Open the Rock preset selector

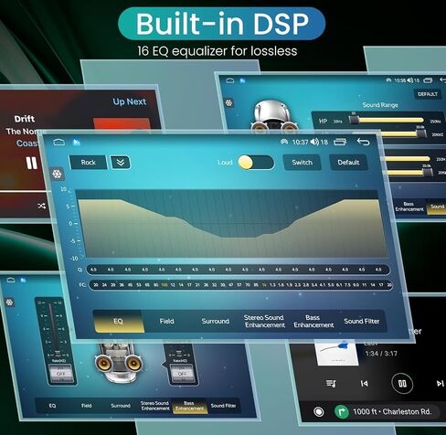coord(89,163)
